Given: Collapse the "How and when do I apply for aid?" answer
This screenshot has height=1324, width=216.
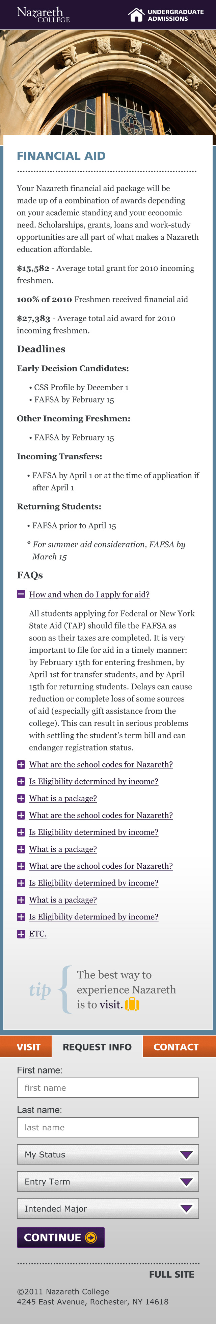Looking at the screenshot, I should (x=89, y=595).
